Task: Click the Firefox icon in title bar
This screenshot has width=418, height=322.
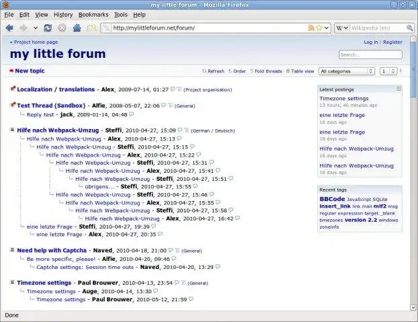Action: click(6, 5)
